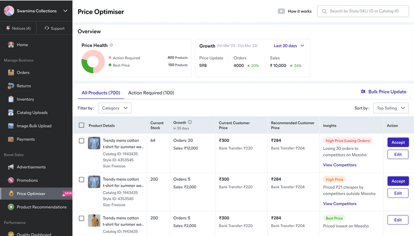Screen dimensions: 414x236
Task: Click the Home icon in sidebar
Action: tap(11, 44)
